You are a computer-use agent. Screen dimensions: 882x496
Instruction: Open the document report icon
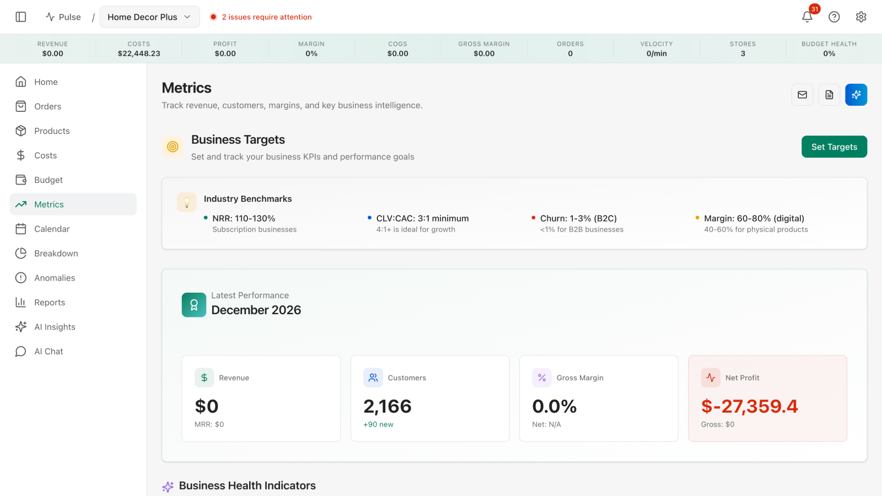pyautogui.click(x=829, y=94)
